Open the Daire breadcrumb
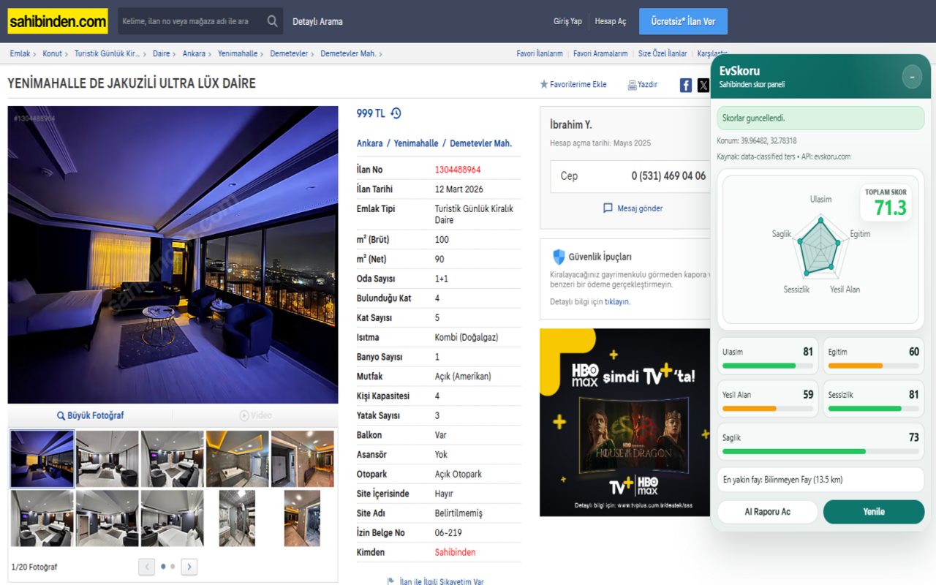The width and height of the screenshot is (936, 585). (161, 53)
